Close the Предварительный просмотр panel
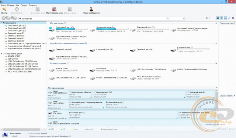 tap(235, 23)
